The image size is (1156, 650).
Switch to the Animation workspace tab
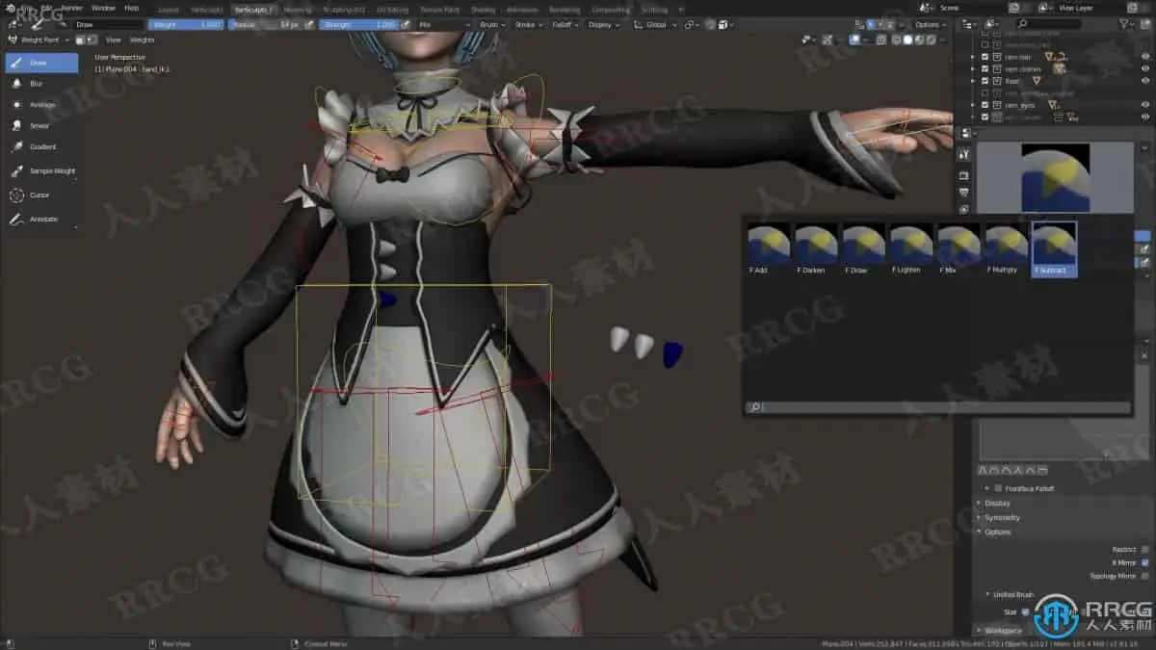pyautogui.click(x=522, y=10)
